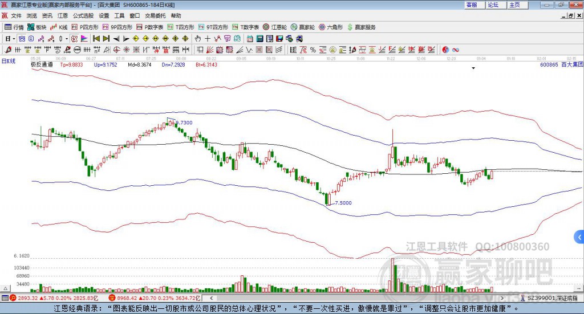This screenshot has width=584, height=314.
Task: Select the crosshair cursor tool
Action: coord(208,39)
